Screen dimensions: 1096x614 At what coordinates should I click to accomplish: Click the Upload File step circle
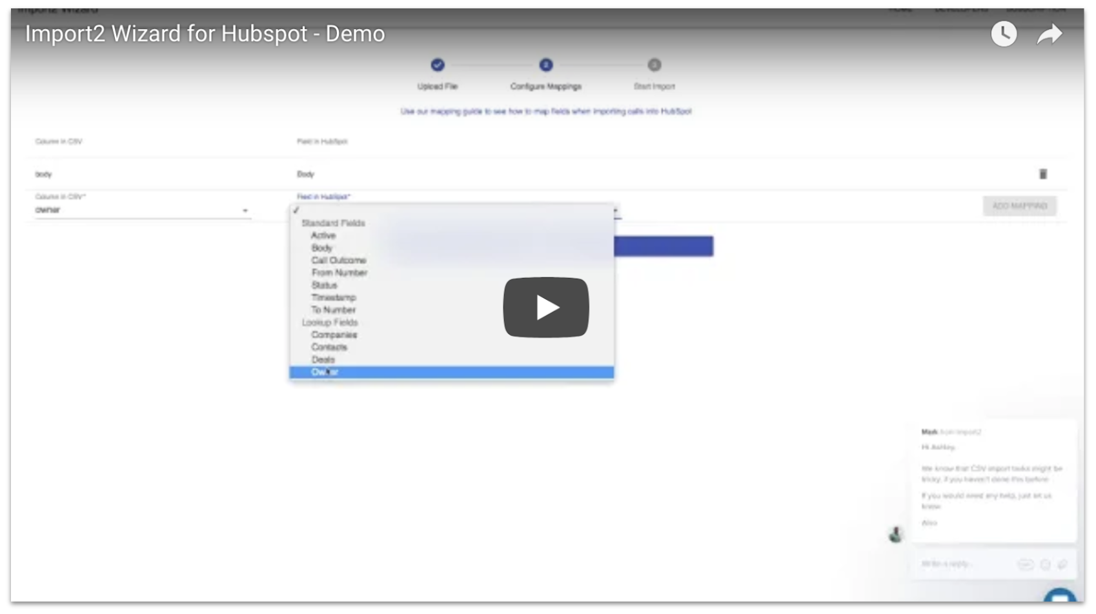(x=438, y=64)
